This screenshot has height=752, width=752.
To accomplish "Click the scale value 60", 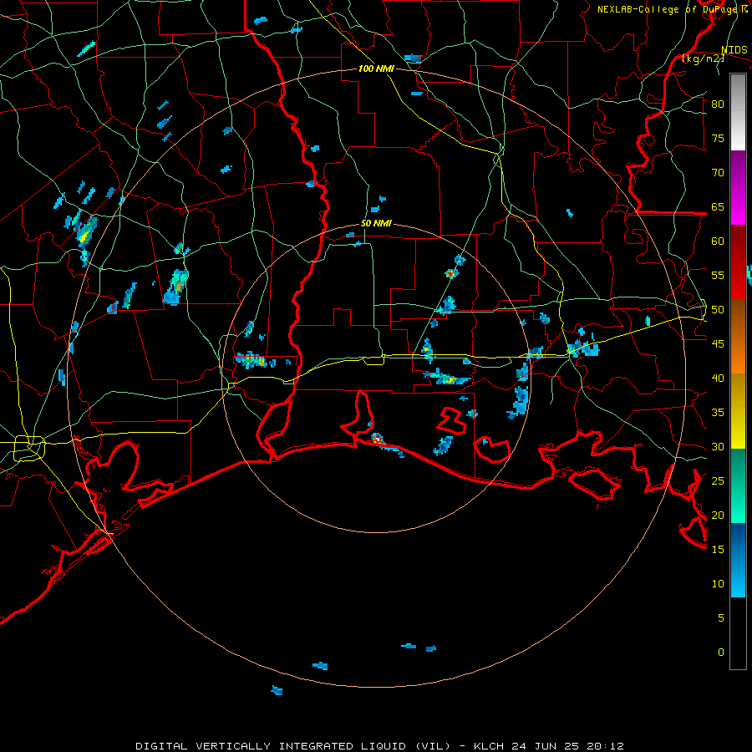I will (718, 241).
